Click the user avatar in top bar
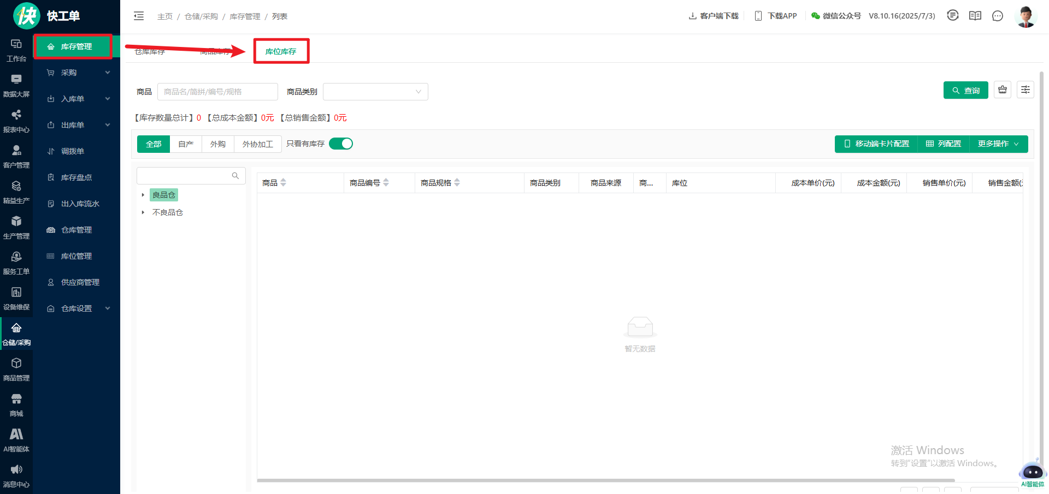 [x=1026, y=16]
